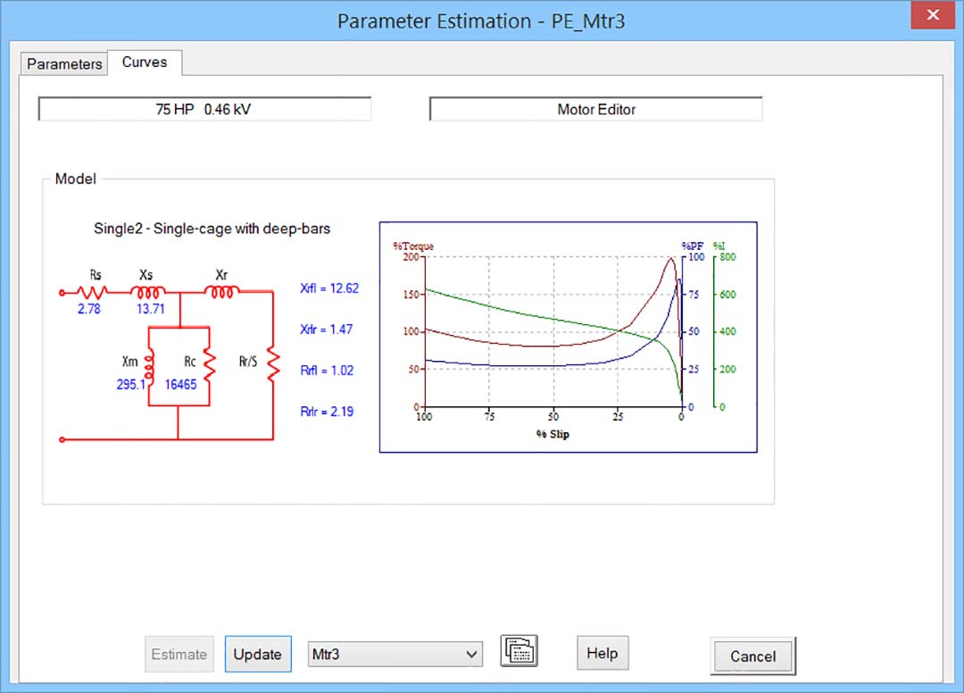Click the disabled Estimate button

click(x=179, y=654)
